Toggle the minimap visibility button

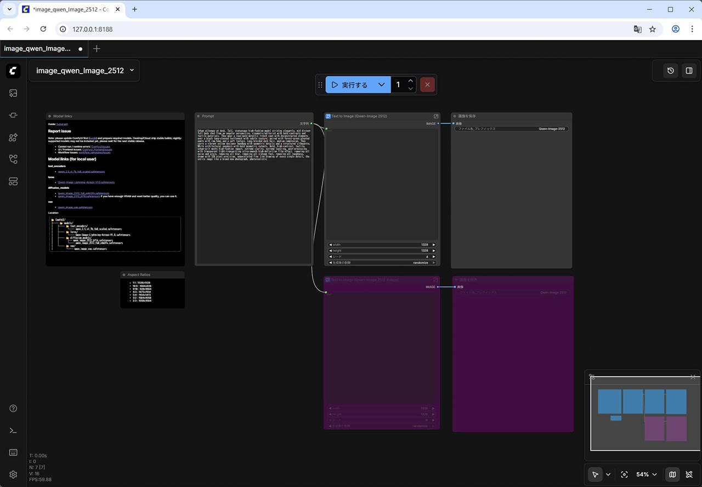[x=672, y=474]
